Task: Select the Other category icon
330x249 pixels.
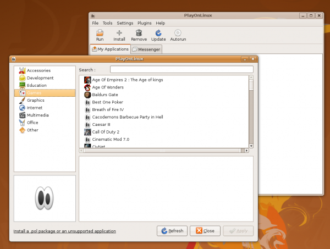Action: point(22,130)
